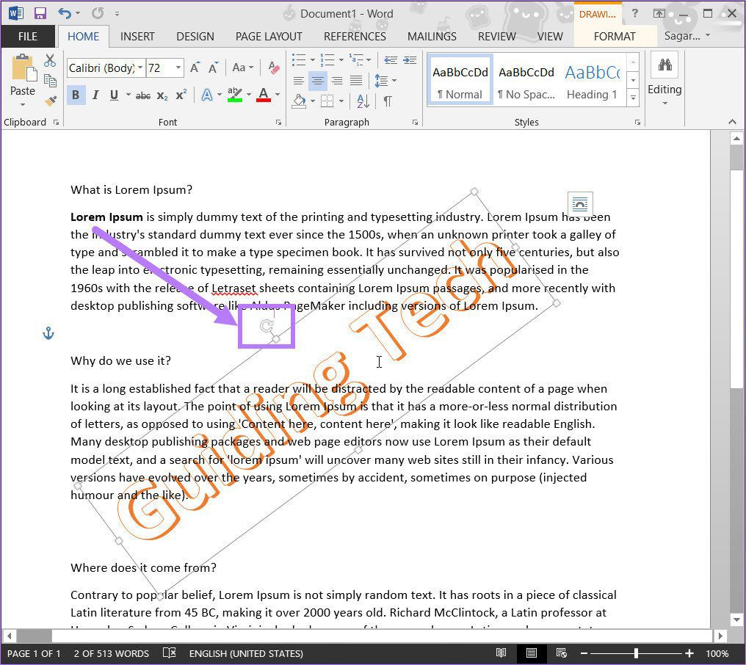Open the font size dropdown showing 72
The height and width of the screenshot is (665, 746).
(178, 68)
